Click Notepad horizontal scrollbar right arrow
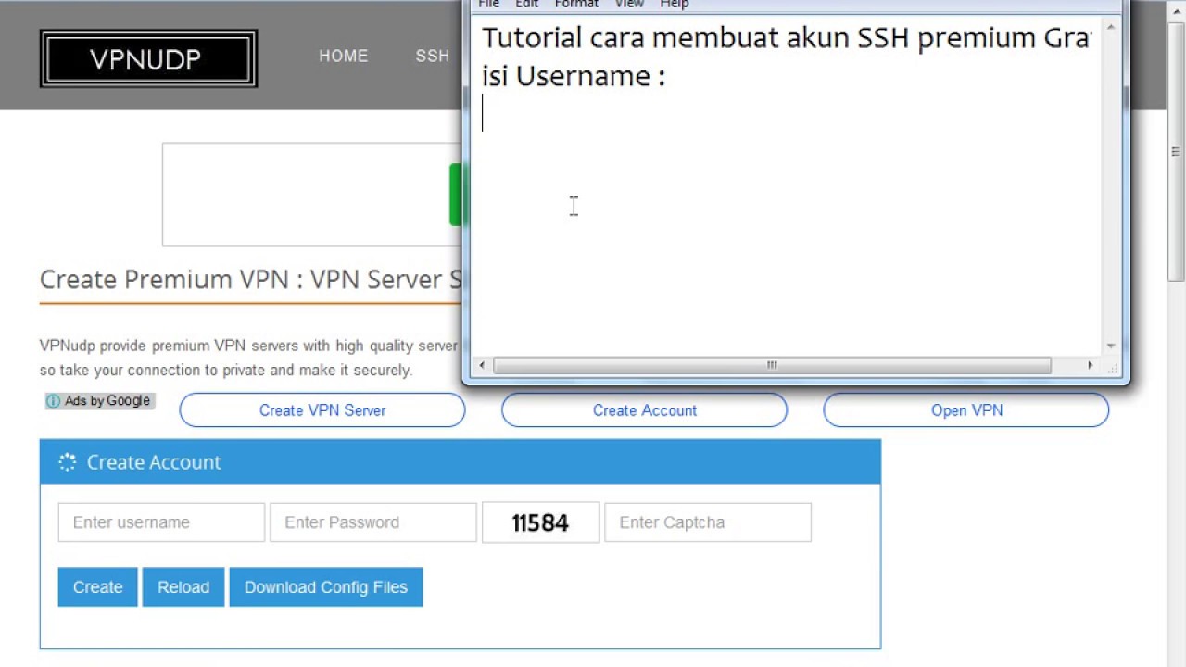 (x=1091, y=365)
